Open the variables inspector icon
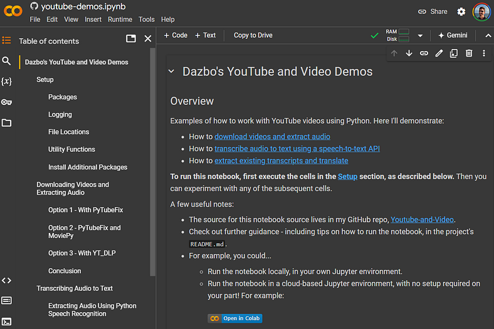This screenshot has width=494, height=329. [6, 82]
